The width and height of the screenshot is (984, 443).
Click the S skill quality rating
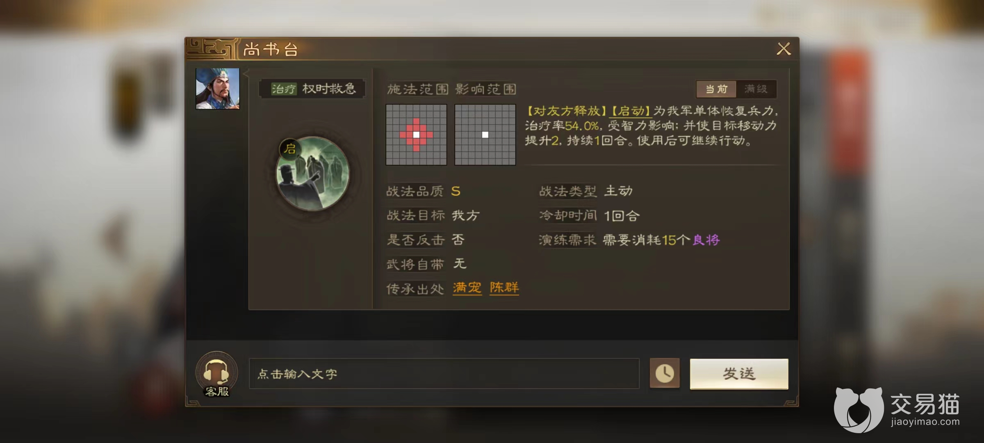456,191
